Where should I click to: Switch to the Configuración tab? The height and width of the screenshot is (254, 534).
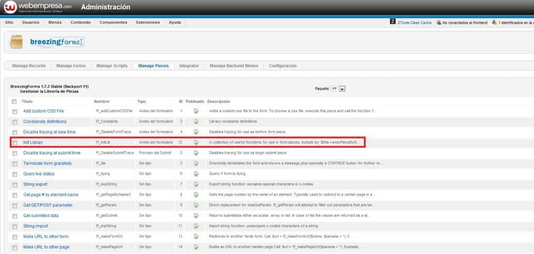pos(283,66)
